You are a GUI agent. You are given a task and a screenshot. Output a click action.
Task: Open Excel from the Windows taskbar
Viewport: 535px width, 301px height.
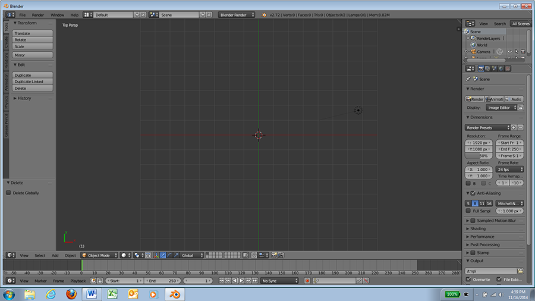112,294
